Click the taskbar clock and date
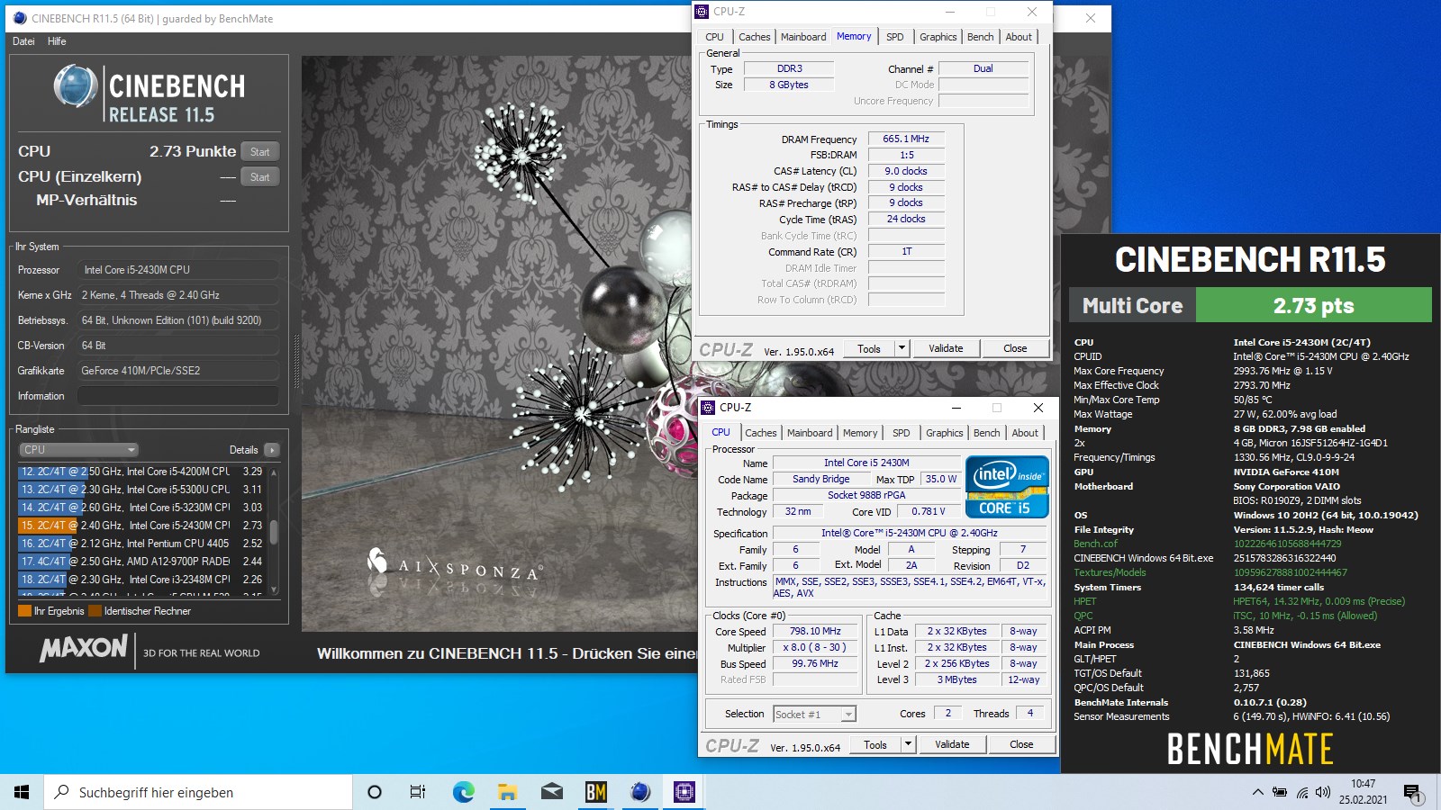Viewport: 1441px width, 810px height. tap(1363, 792)
